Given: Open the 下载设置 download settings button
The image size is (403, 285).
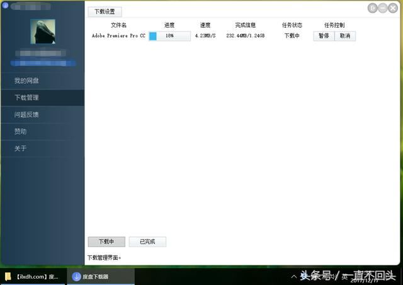Looking at the screenshot, I should (105, 11).
